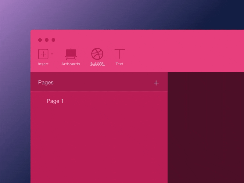This screenshot has height=183, width=244.
Task: Open the Pages section label
Action: (x=46, y=82)
